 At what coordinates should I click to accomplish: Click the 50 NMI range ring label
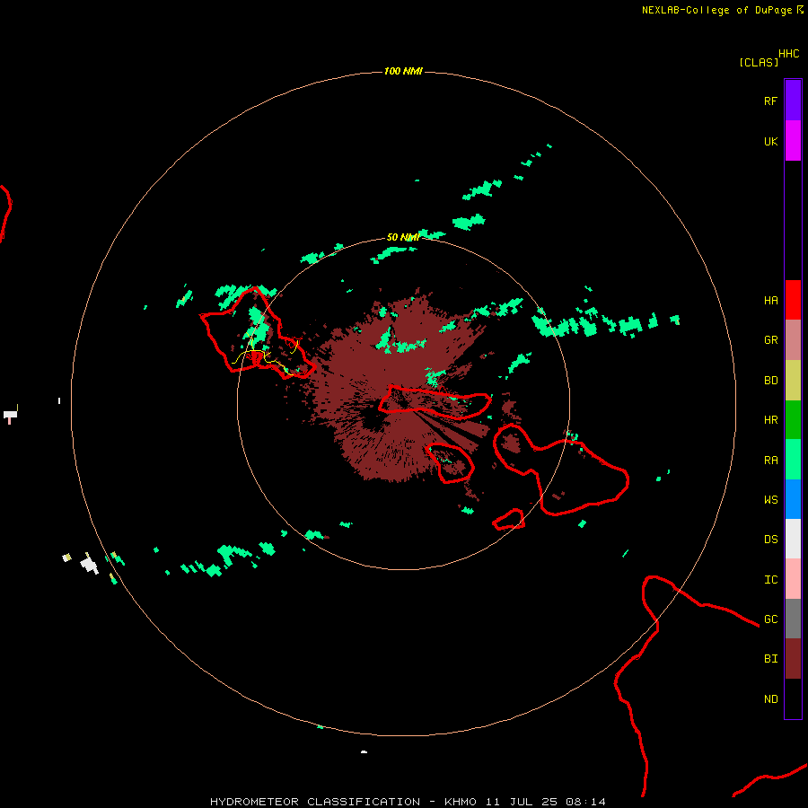tap(403, 237)
